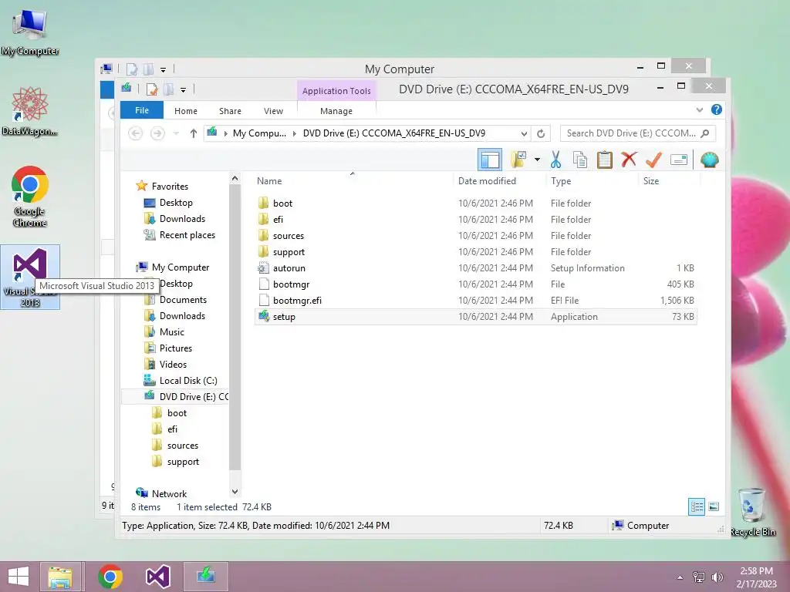Image resolution: width=790 pixels, height=592 pixels.
Task: Select My Computer in navigation tree
Action: pos(181,267)
